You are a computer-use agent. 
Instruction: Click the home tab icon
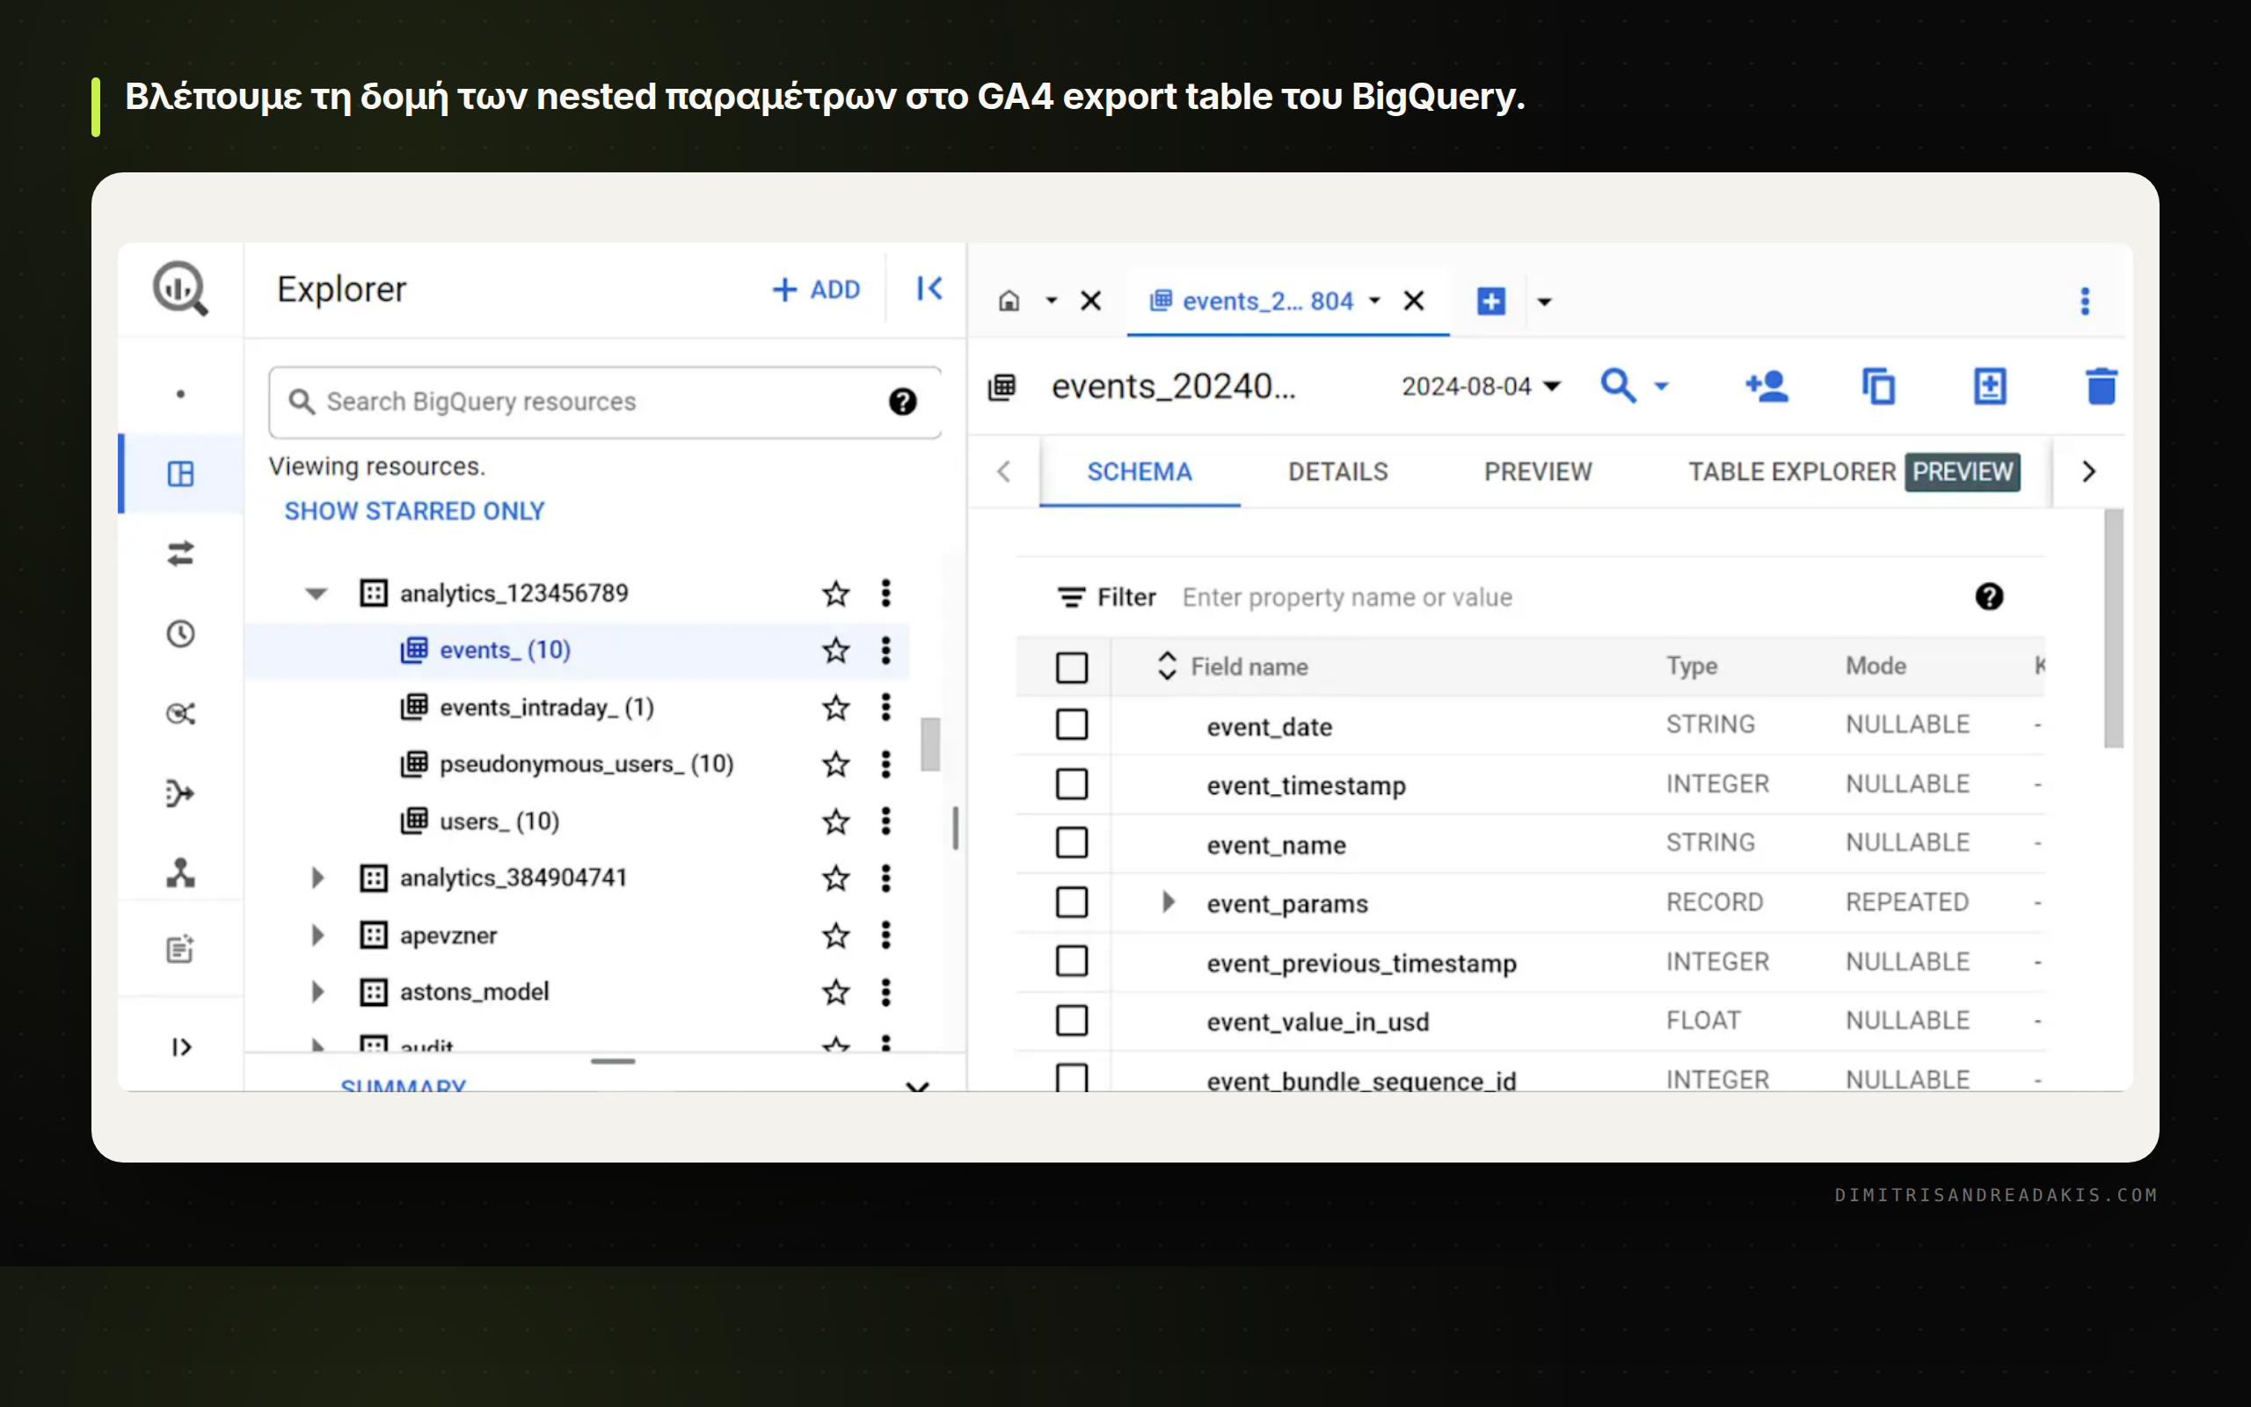(x=1009, y=301)
